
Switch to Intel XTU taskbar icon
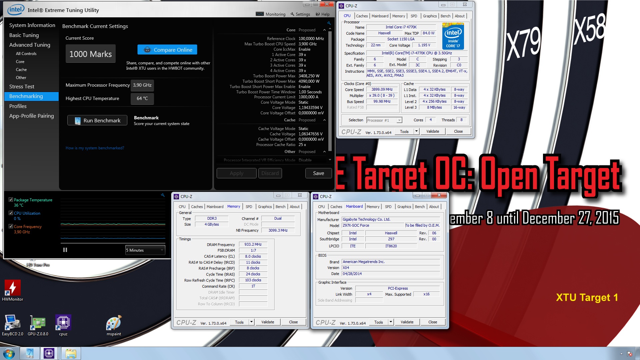pyautogui.click(x=29, y=353)
